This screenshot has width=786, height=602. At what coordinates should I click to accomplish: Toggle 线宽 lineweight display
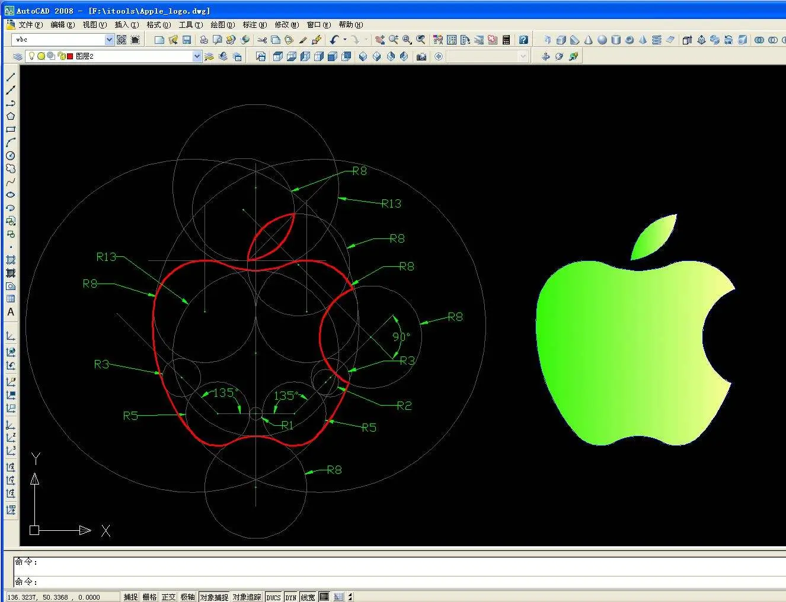click(x=308, y=597)
